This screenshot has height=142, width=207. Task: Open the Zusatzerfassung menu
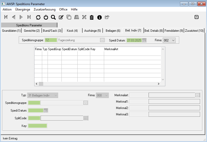tap(44, 9)
